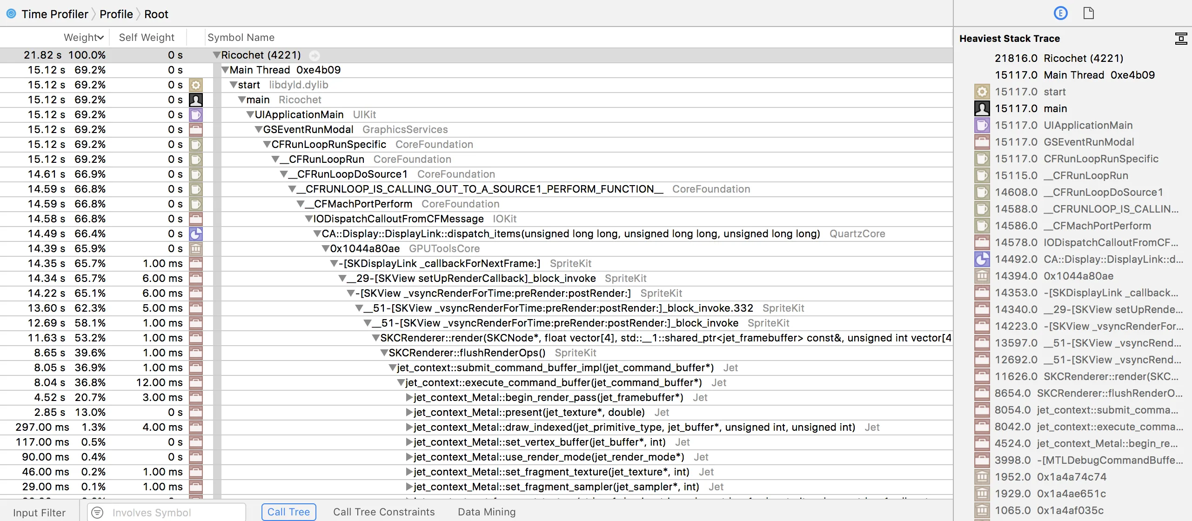Expand jet_context_Metal::present row
This screenshot has height=521, width=1192.
point(409,412)
